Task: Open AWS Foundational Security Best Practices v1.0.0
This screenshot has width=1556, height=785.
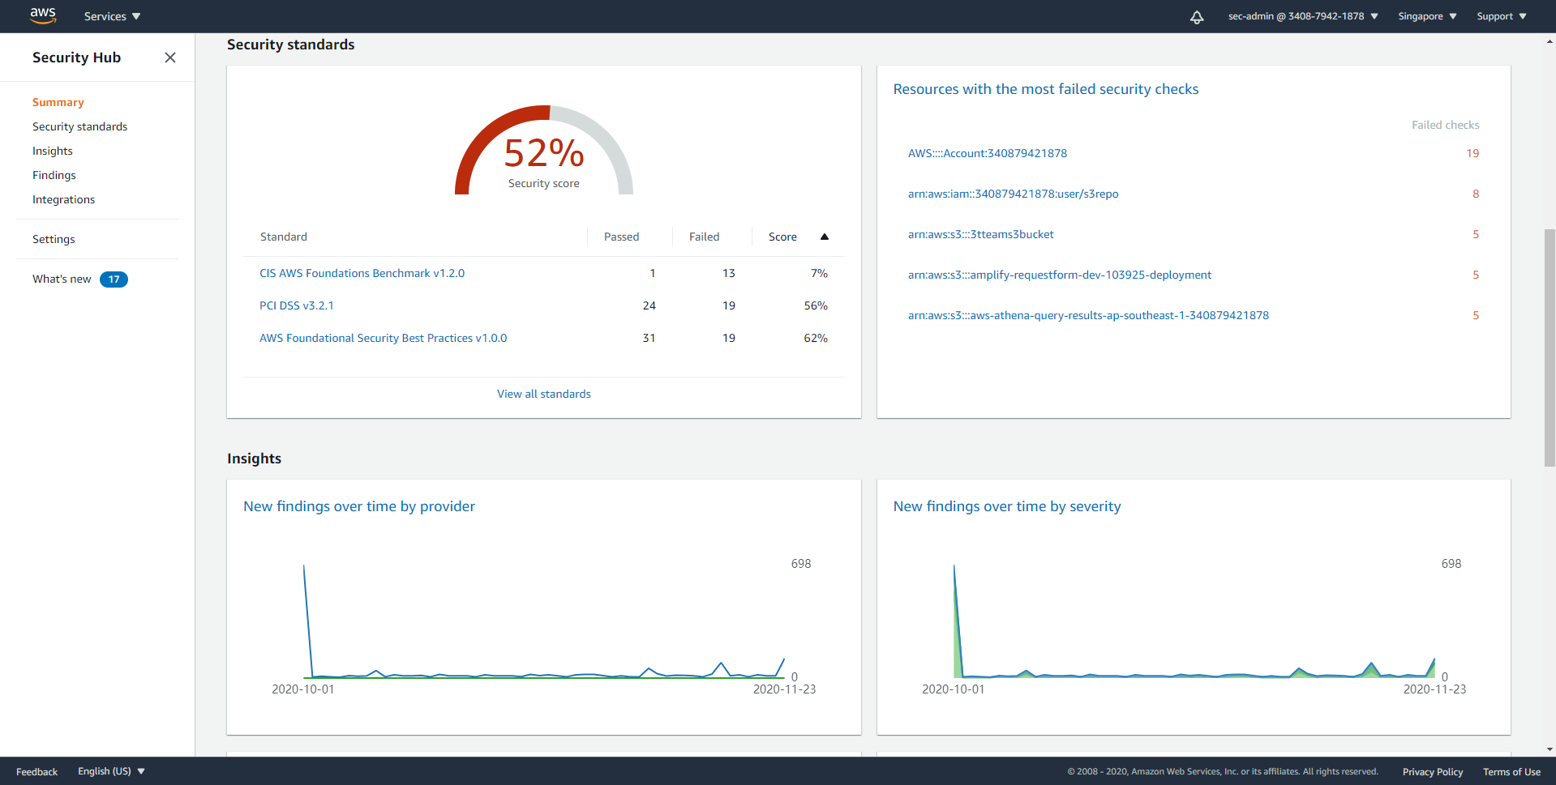Action: (383, 338)
